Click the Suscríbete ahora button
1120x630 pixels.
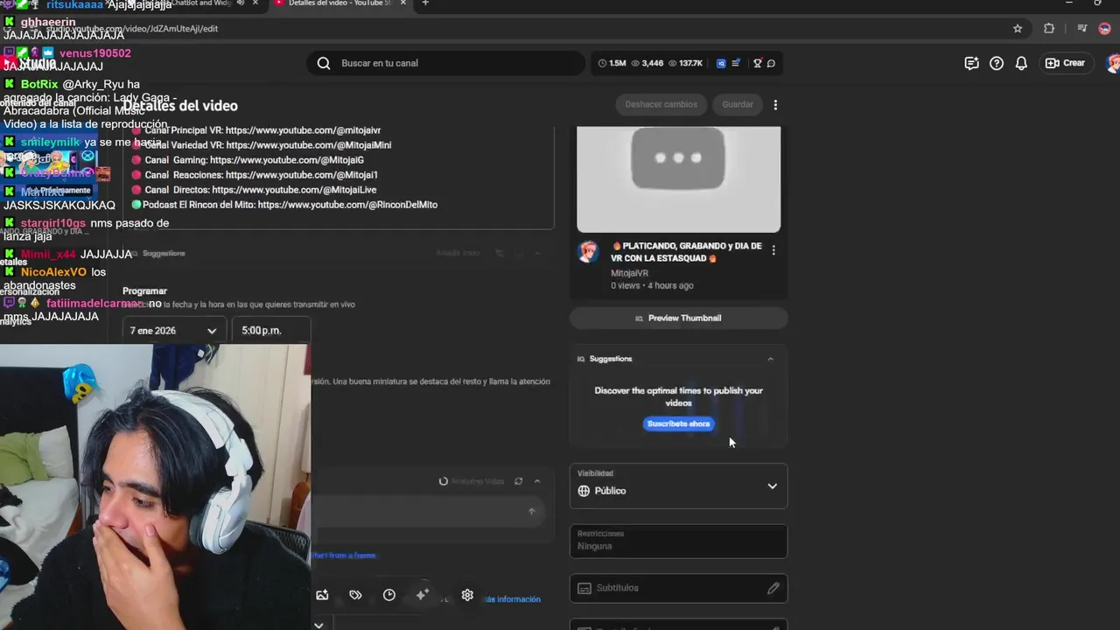coord(679,423)
